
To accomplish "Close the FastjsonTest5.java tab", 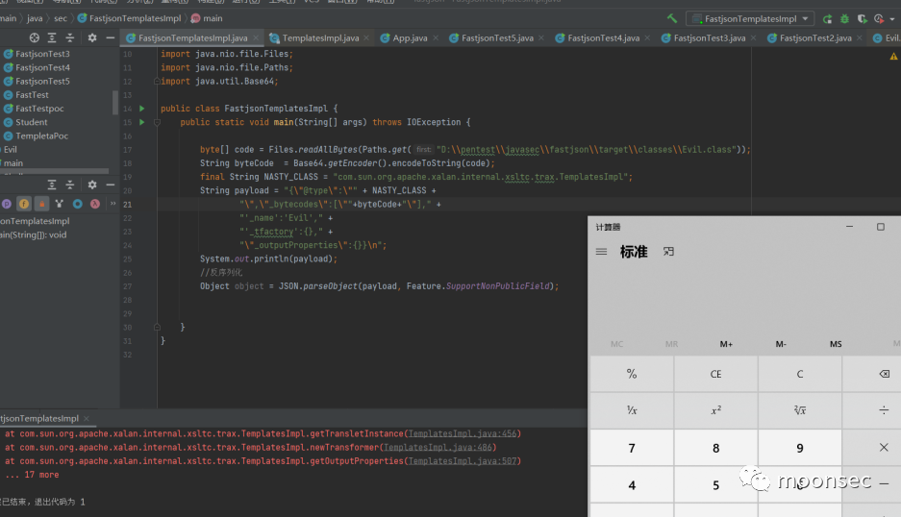I will click(541, 37).
